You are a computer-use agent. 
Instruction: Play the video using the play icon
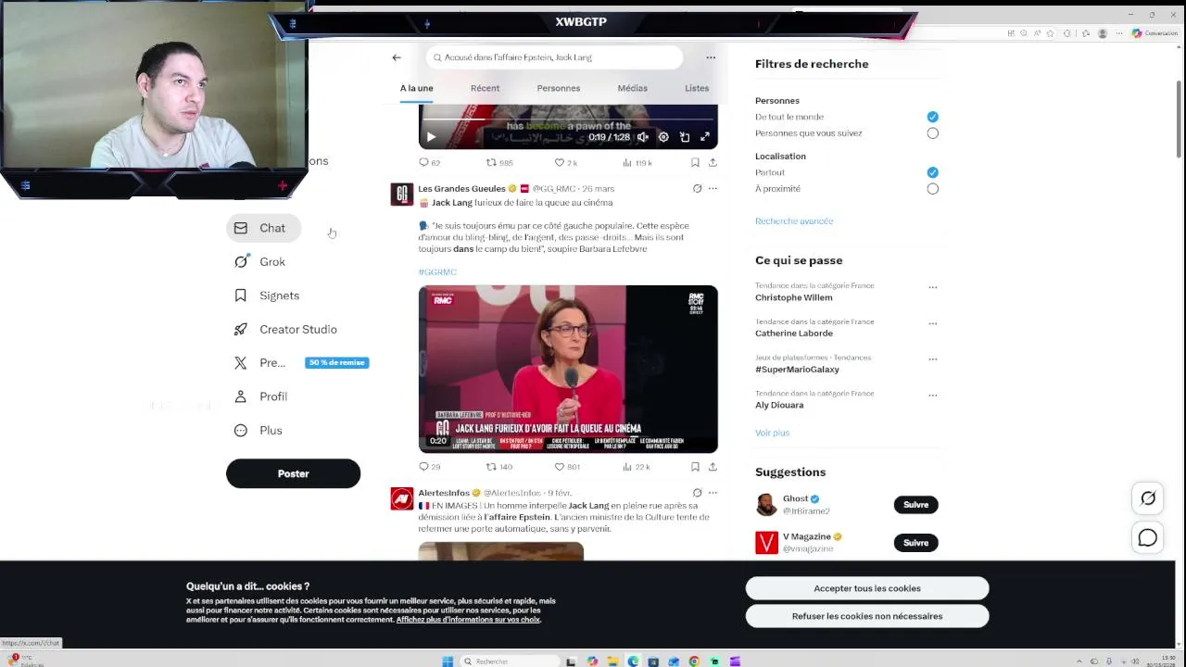coord(431,137)
